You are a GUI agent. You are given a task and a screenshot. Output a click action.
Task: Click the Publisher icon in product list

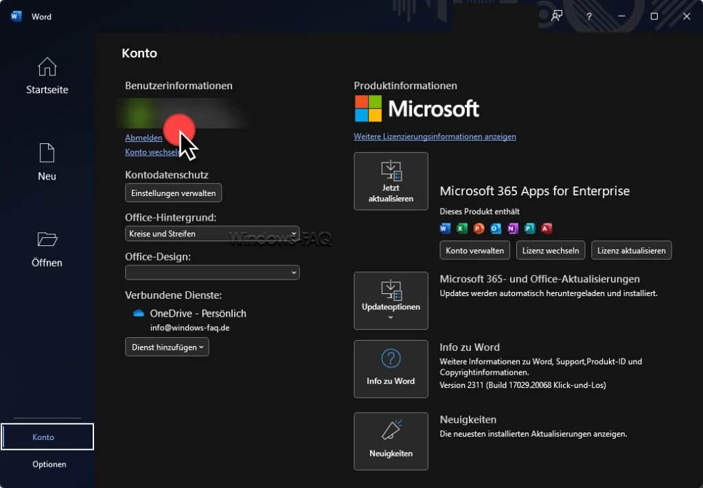pos(529,228)
